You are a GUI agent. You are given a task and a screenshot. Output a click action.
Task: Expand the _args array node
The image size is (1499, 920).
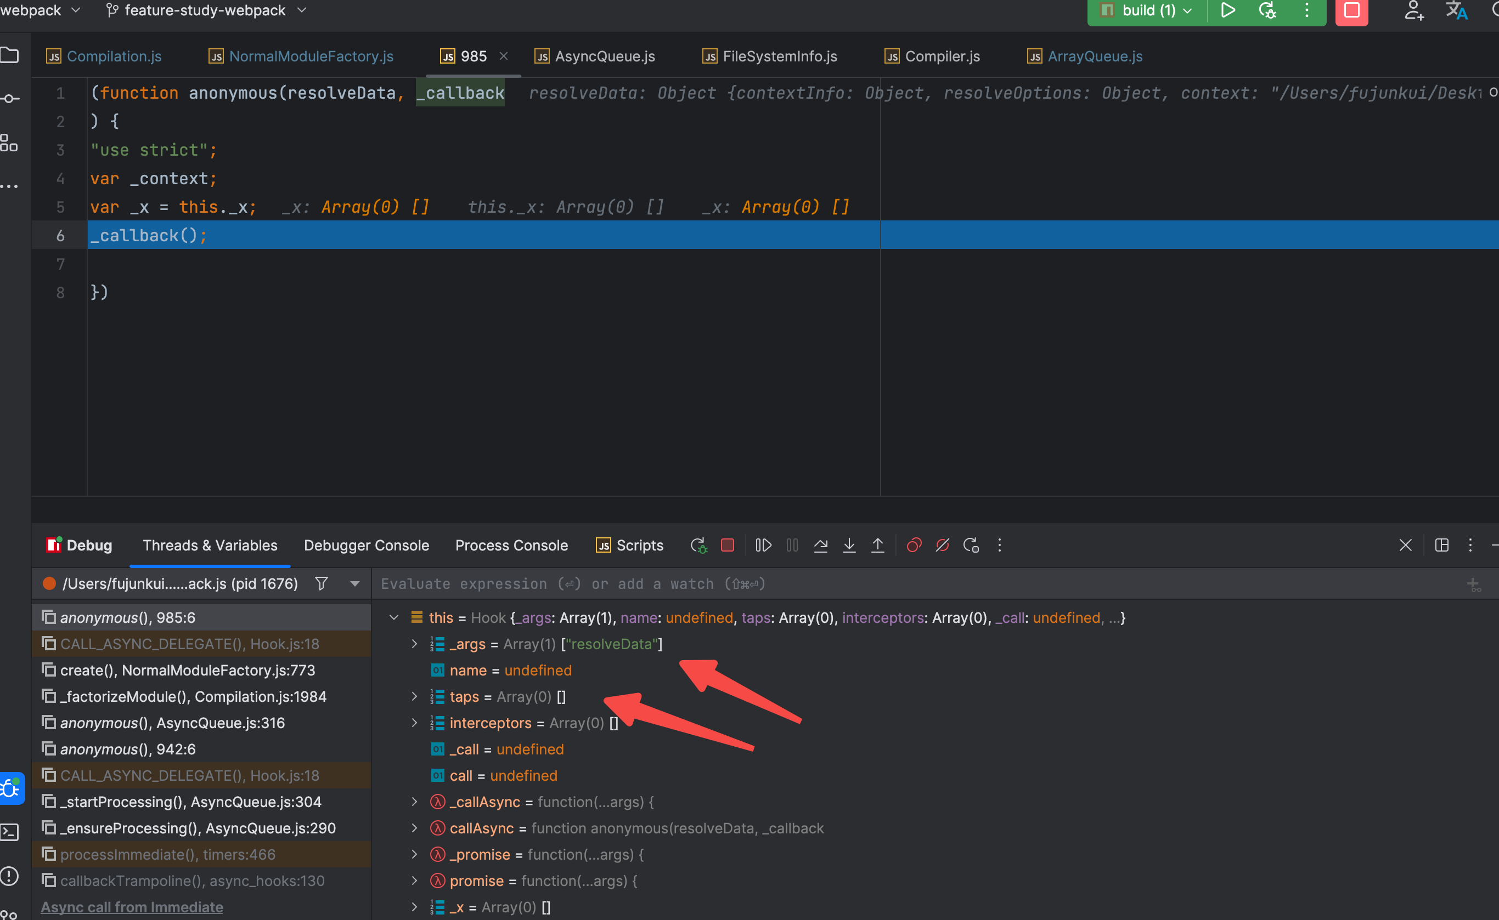[415, 644]
